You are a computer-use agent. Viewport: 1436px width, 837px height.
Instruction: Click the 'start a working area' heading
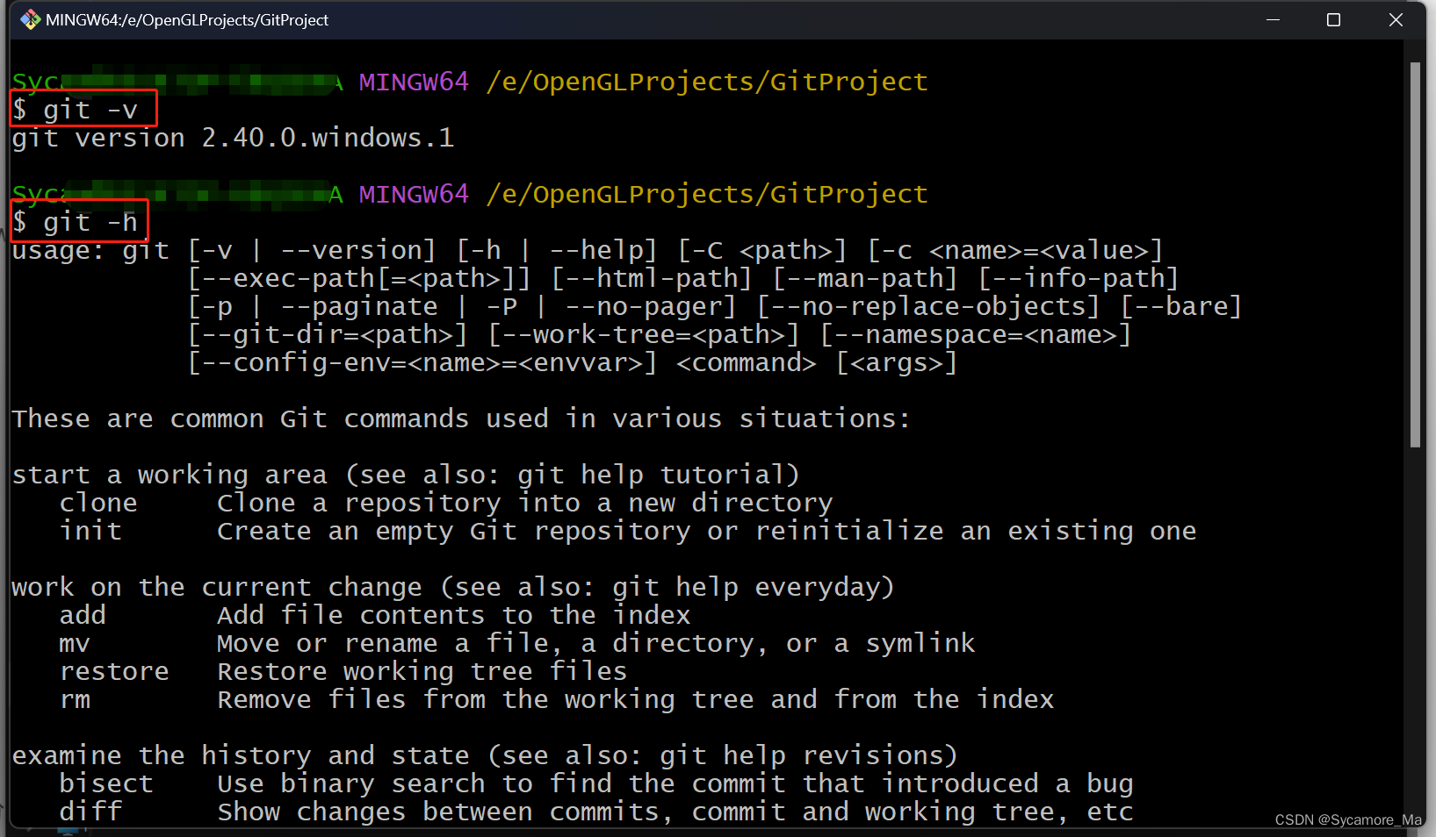(x=406, y=475)
